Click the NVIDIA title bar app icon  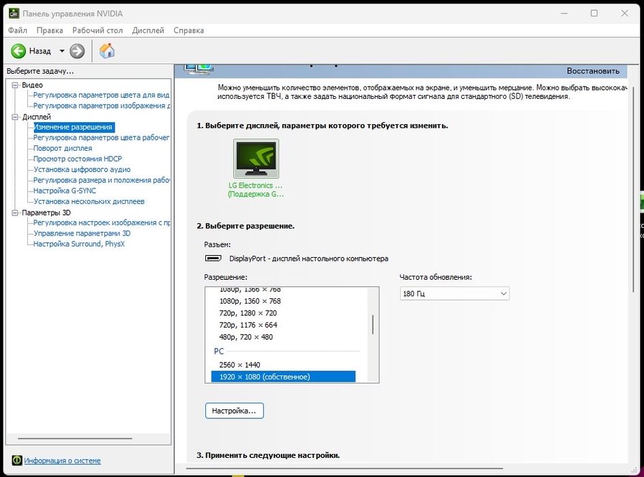(14, 13)
